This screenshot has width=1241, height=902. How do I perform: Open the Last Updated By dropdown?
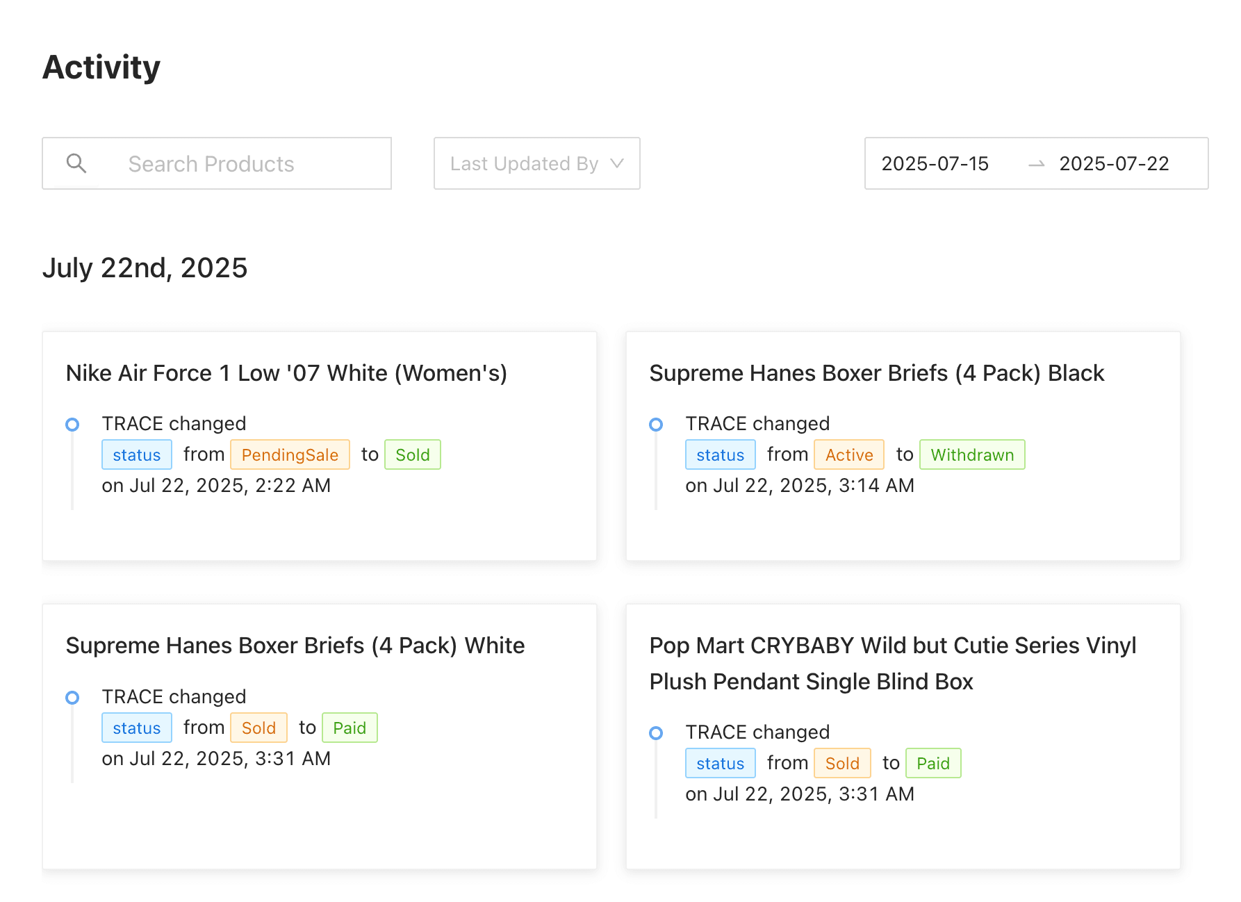click(x=524, y=164)
